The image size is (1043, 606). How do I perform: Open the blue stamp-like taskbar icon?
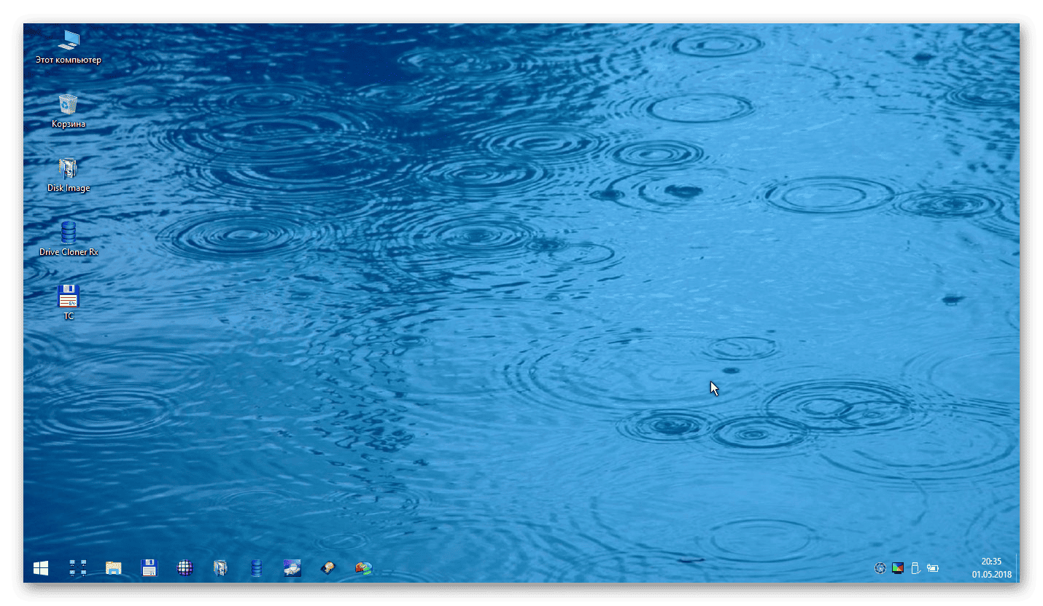292,568
